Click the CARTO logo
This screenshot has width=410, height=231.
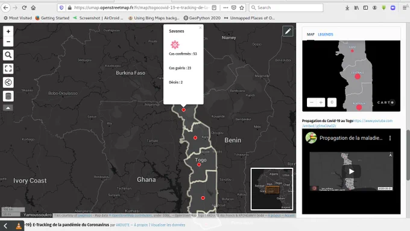[385, 103]
